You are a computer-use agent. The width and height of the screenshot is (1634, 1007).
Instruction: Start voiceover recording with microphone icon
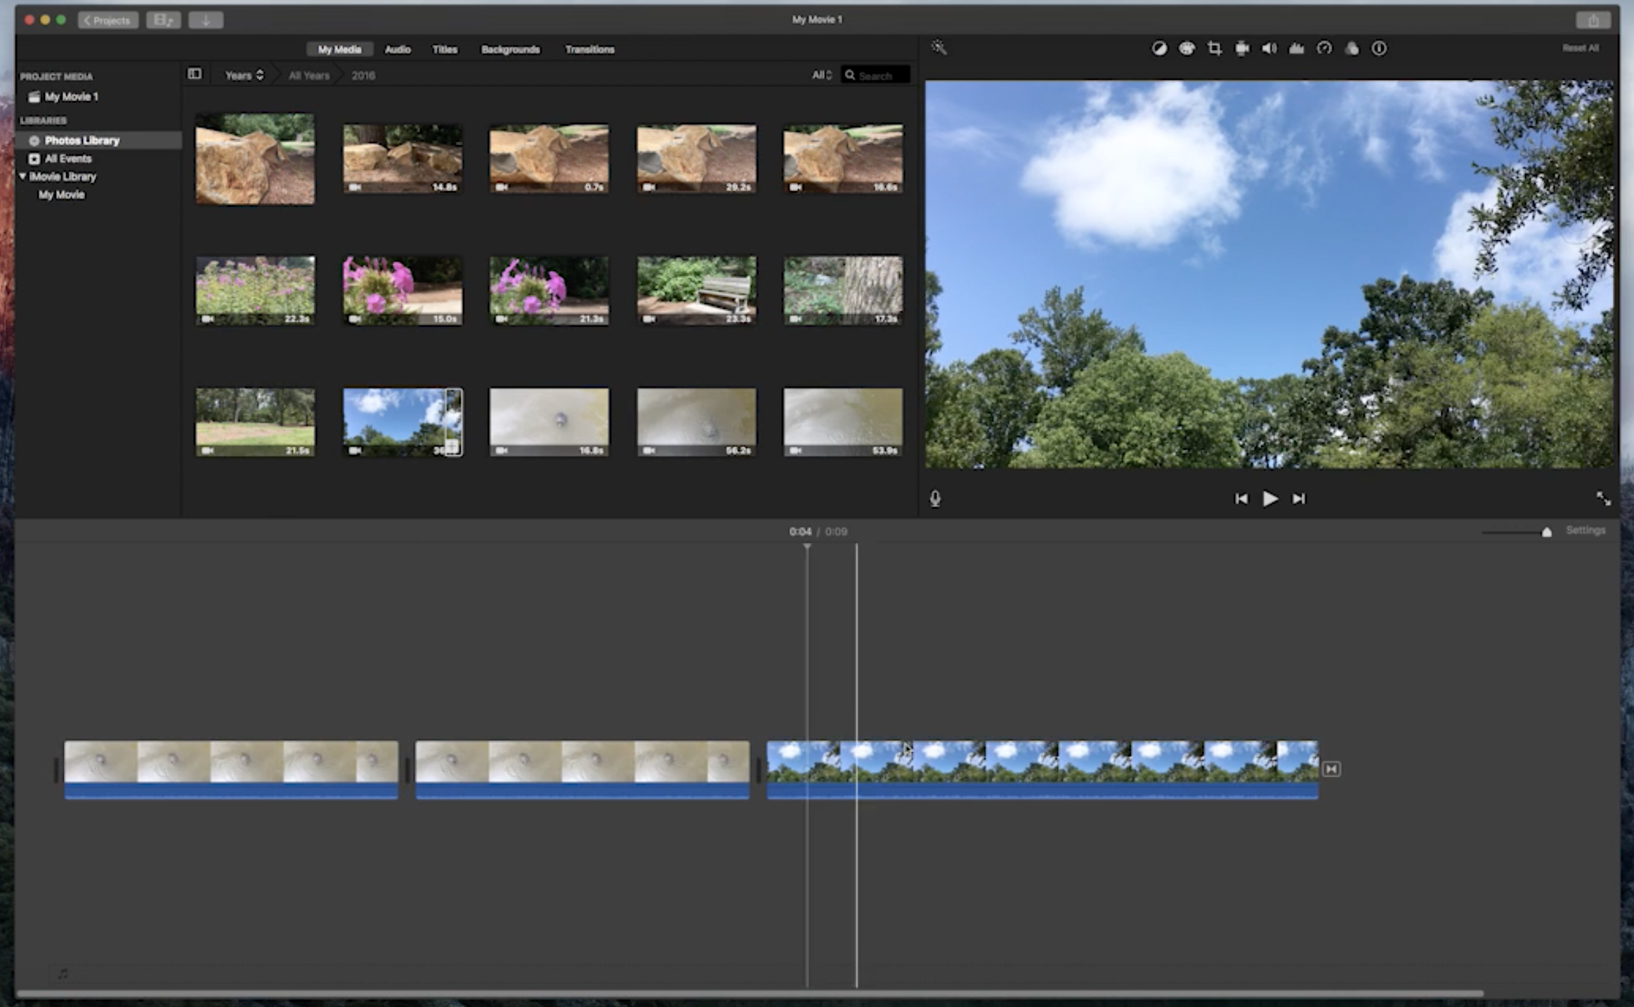pos(935,499)
